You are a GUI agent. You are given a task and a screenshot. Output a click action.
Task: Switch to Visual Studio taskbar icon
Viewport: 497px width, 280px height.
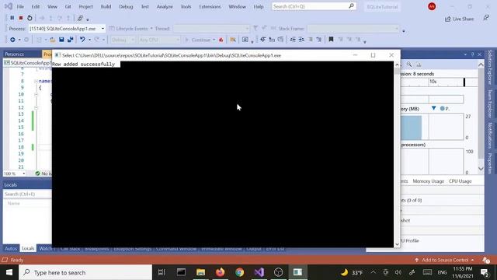pos(259,272)
